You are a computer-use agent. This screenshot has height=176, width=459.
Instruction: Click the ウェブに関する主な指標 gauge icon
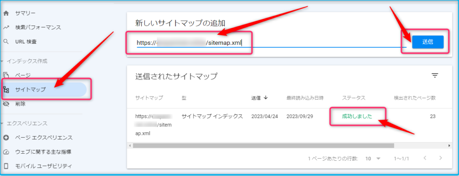click(6, 152)
